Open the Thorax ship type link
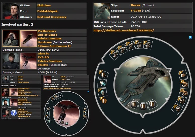This screenshot has height=137, width=195. pos(135,5)
